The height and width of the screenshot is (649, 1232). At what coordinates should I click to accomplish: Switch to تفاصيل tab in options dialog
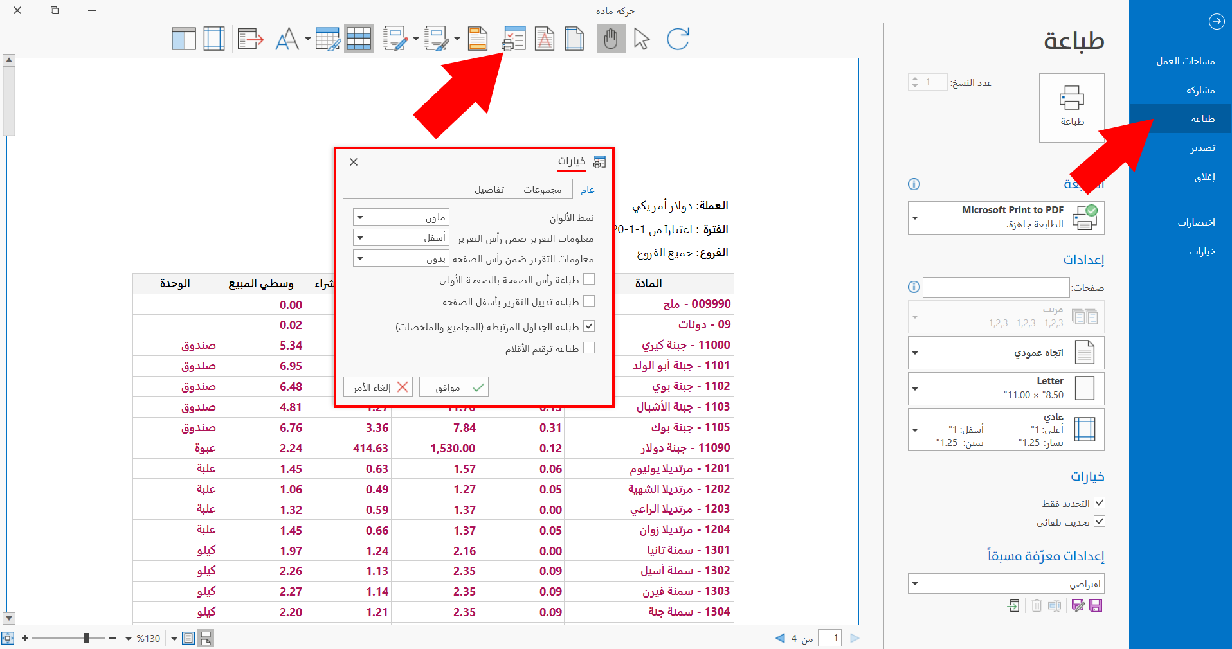(x=489, y=190)
